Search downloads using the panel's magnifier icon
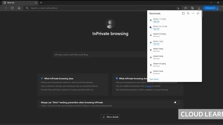The width and height of the screenshot is (223, 125). tap(188, 13)
